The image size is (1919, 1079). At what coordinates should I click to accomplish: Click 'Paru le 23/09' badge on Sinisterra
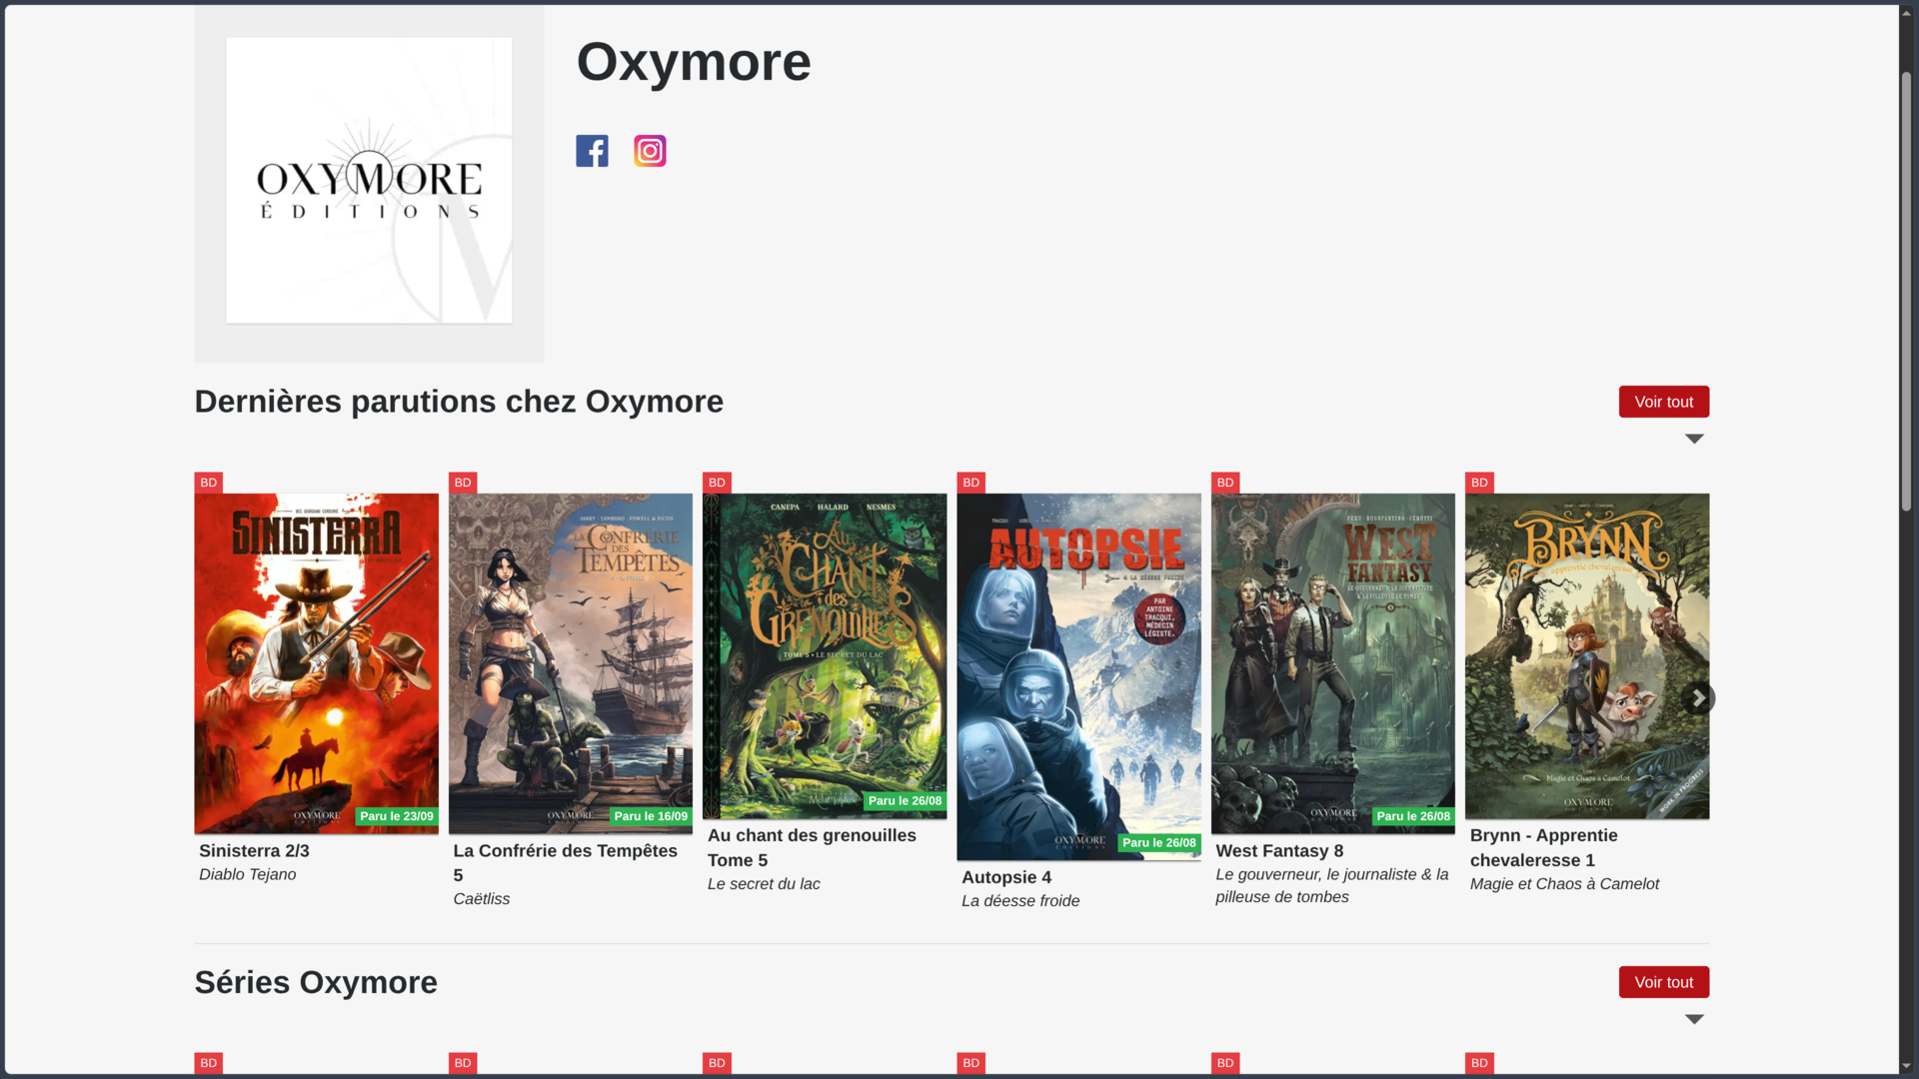[397, 816]
